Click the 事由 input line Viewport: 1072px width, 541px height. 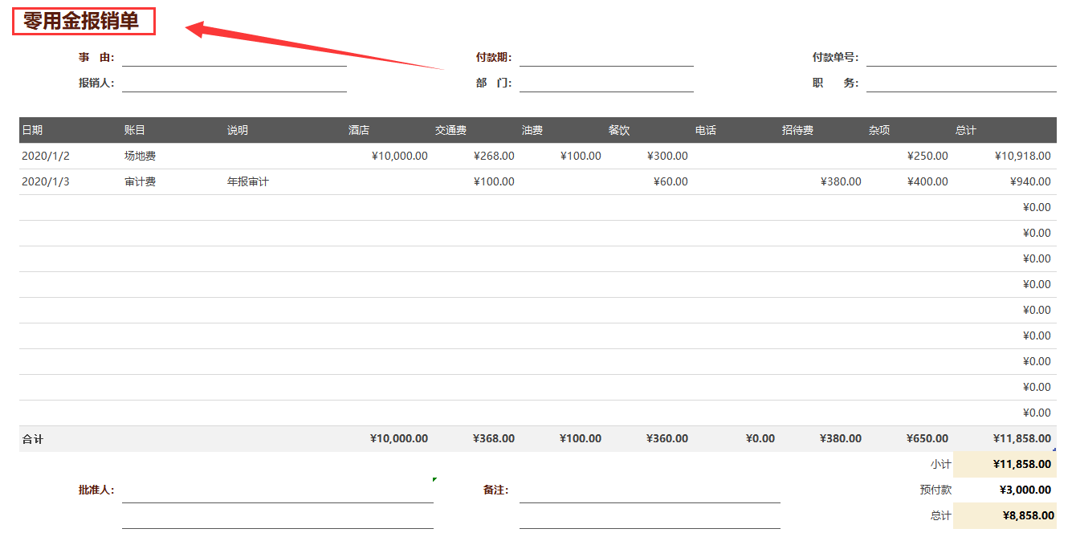point(234,57)
